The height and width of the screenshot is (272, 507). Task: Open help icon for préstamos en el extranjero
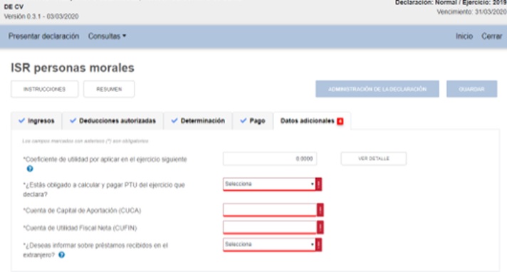(61, 255)
